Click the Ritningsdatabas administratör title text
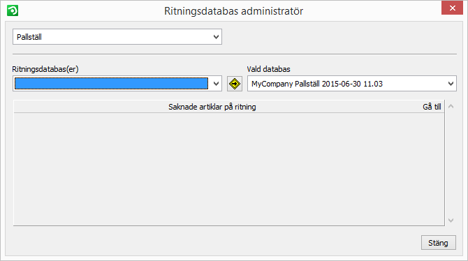Image resolution: width=468 pixels, height=261 pixels. coord(234,11)
